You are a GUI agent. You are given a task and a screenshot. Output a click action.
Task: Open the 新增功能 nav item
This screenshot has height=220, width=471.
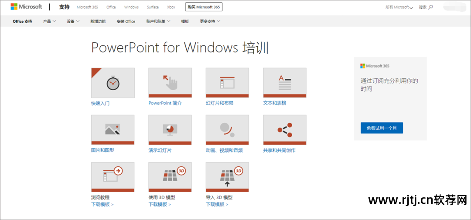pyautogui.click(x=98, y=21)
